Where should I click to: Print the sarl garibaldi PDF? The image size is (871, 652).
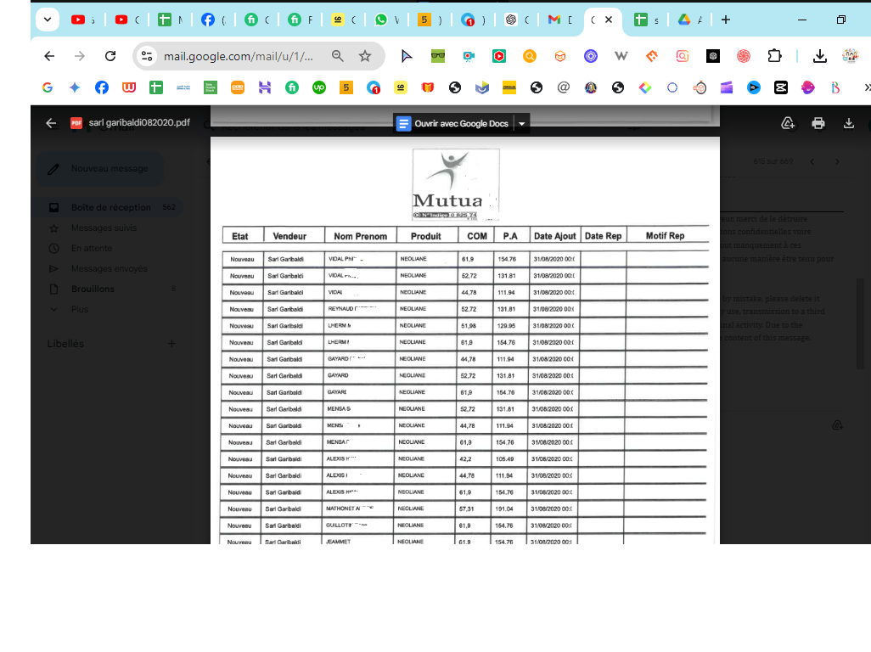[x=818, y=123]
